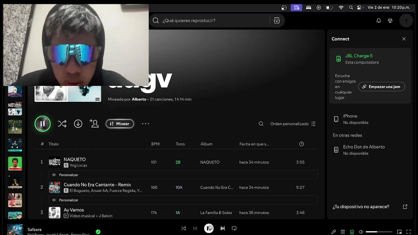This screenshot has height=235, width=418.
Task: Skip to the previous track
Action: 195,228
